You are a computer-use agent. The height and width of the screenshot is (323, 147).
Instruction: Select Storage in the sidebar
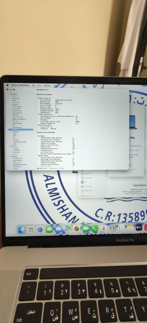(16, 140)
